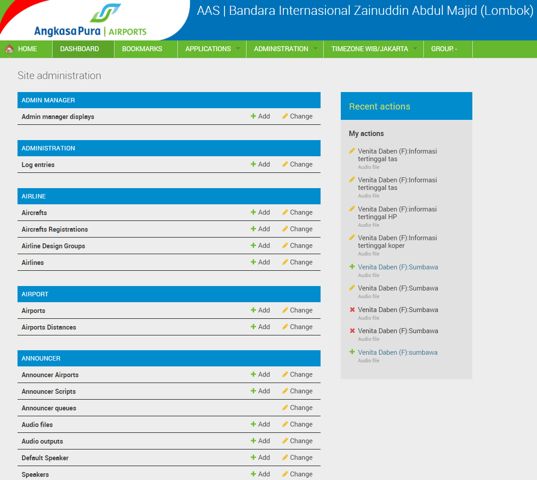Click the red delete icon on Sumbawa action
Screen dimensions: 537x480
pos(352,309)
